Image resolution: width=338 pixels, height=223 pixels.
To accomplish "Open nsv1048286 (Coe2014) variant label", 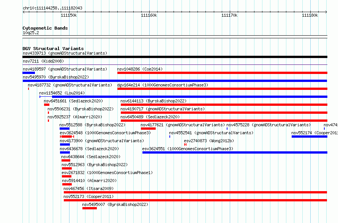I will pyautogui.click(x=140, y=69).
